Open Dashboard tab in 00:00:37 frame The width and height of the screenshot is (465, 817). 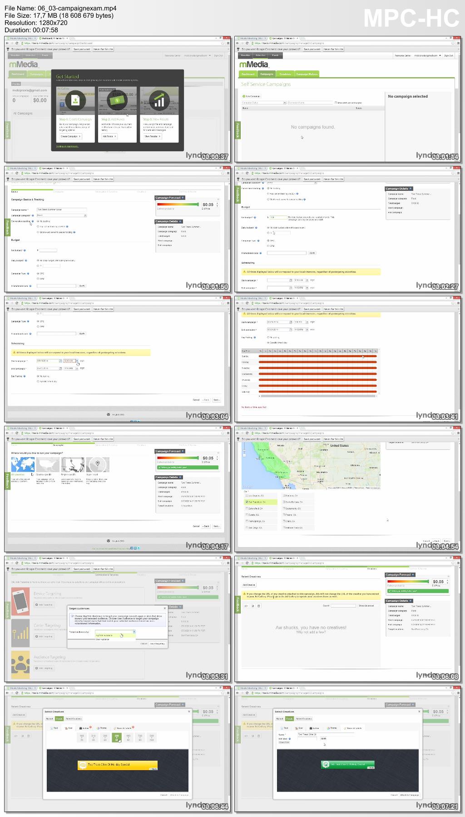click(18, 74)
